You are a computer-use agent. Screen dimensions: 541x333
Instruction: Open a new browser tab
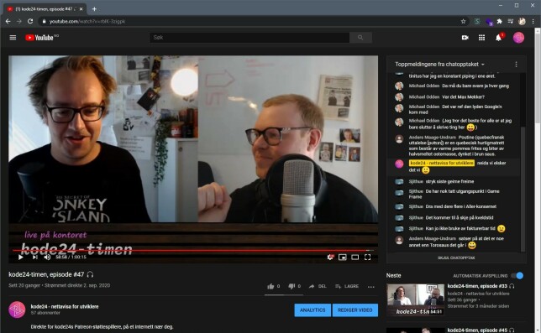point(94,9)
